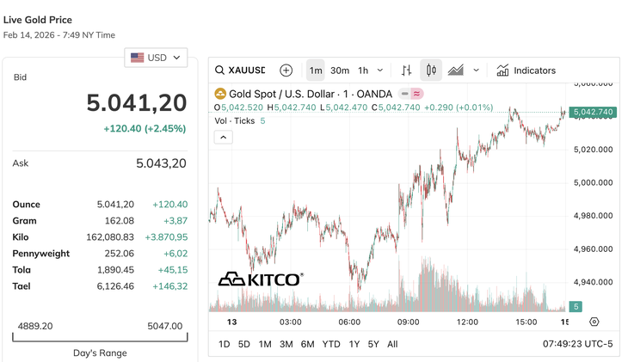Image resolution: width=628 pixels, height=362 pixels.
Task: Switch interval to 30m
Action: (x=340, y=71)
